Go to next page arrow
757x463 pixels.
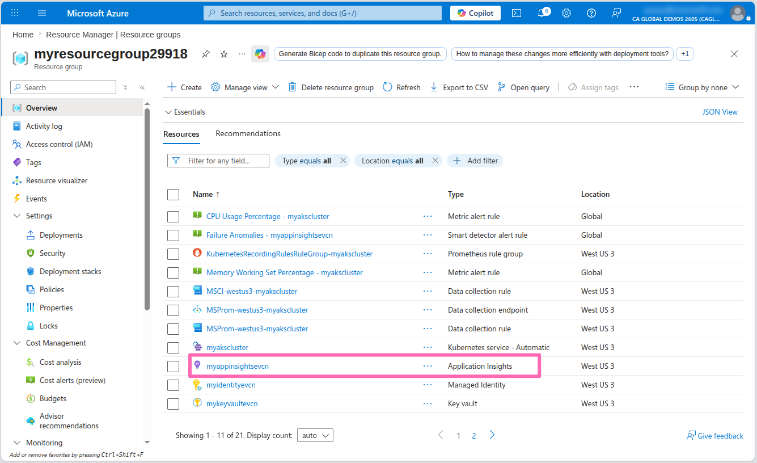[492, 435]
